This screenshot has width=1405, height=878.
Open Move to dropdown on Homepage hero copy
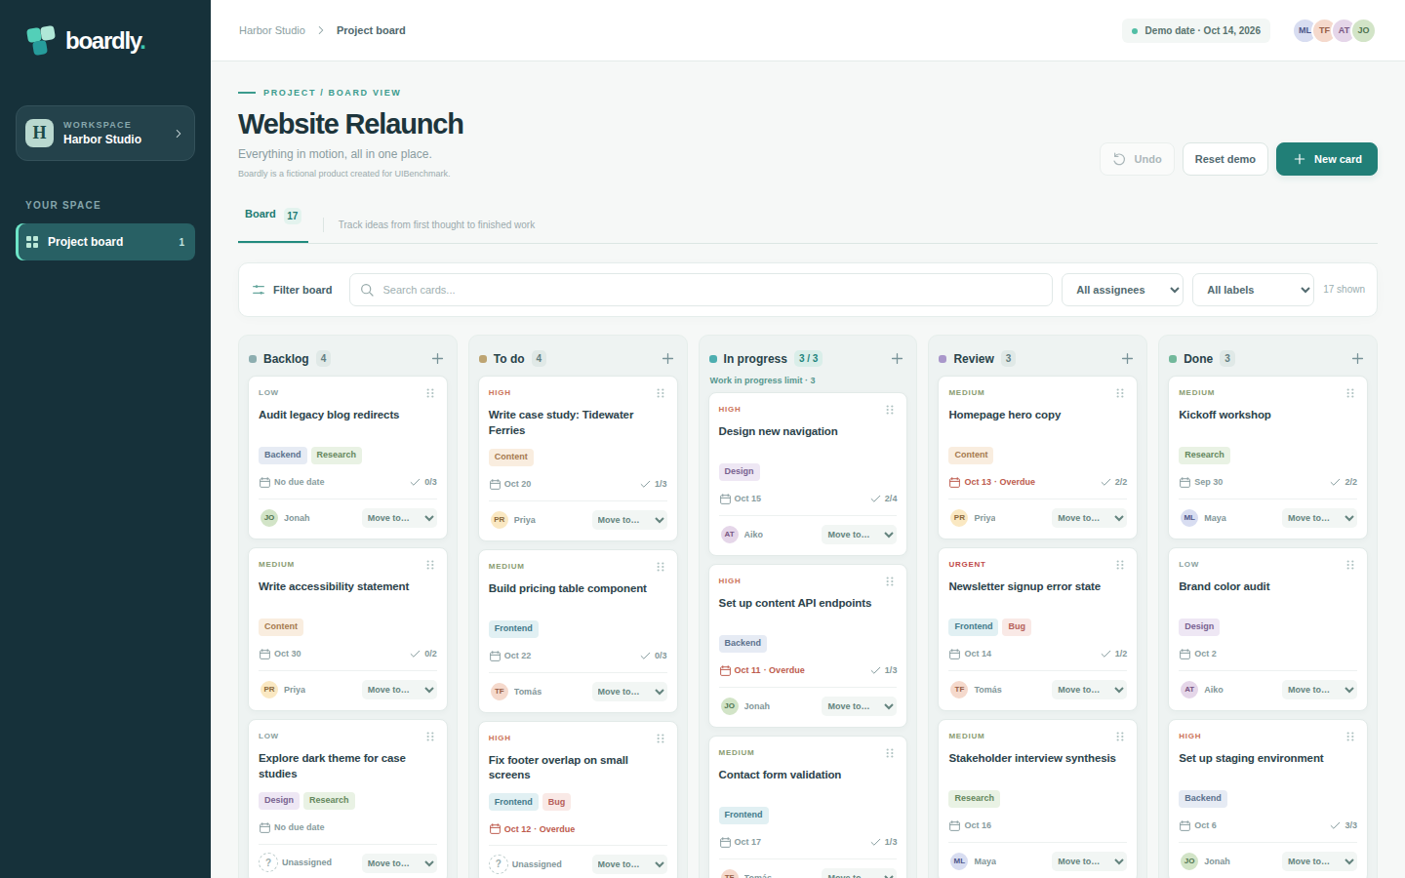click(1090, 518)
